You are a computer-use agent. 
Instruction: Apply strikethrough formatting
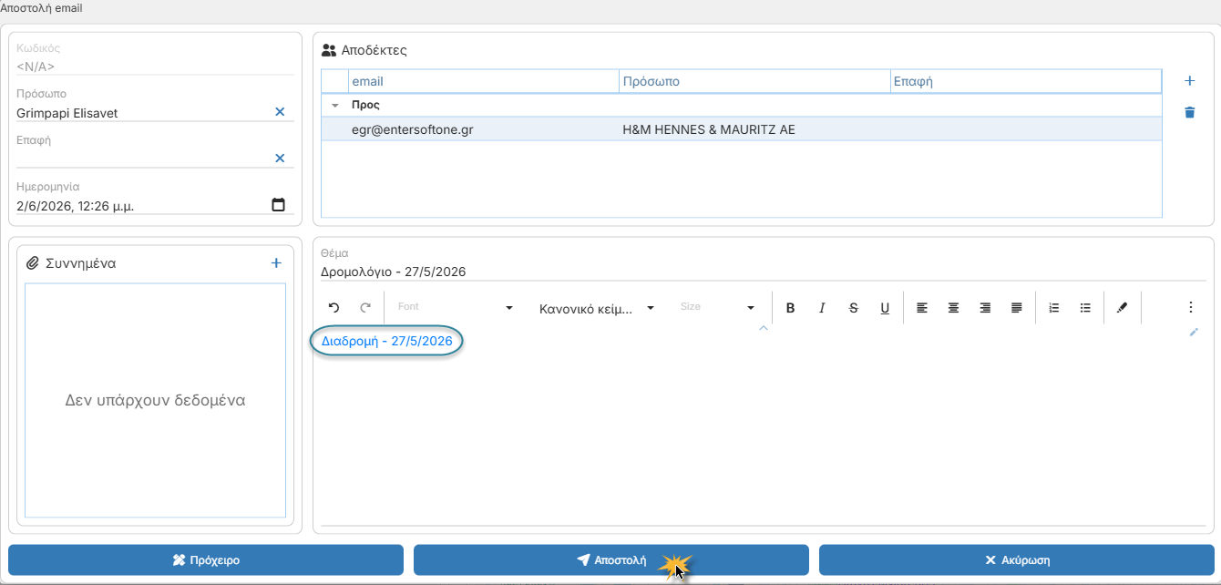[854, 308]
